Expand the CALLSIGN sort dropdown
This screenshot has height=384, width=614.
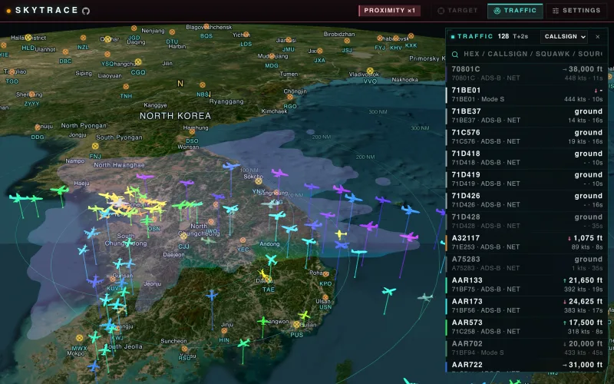(x=564, y=36)
